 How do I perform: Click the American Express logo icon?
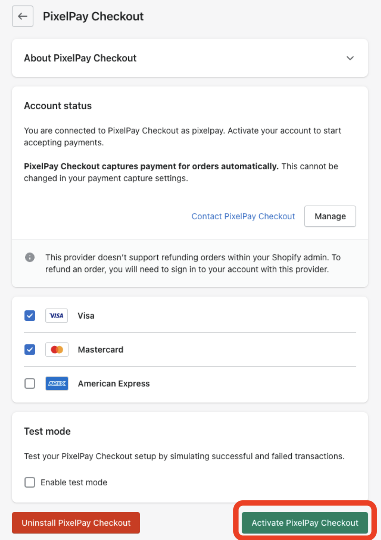(x=57, y=383)
